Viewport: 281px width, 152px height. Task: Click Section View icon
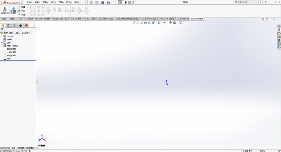coord(145,23)
